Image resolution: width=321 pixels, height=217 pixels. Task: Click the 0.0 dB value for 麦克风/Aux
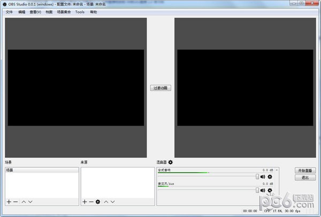pos(268,184)
